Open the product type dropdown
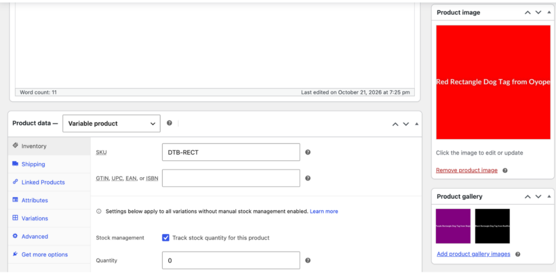This screenshot has width=556, height=273. 111,123
